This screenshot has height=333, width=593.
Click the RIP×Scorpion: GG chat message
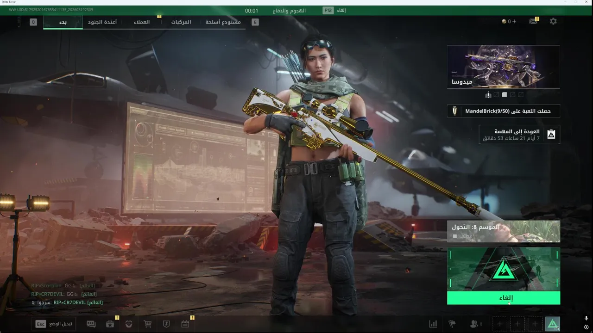(64, 286)
